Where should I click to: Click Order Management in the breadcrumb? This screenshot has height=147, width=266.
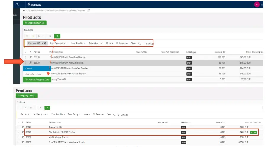(x=67, y=11)
